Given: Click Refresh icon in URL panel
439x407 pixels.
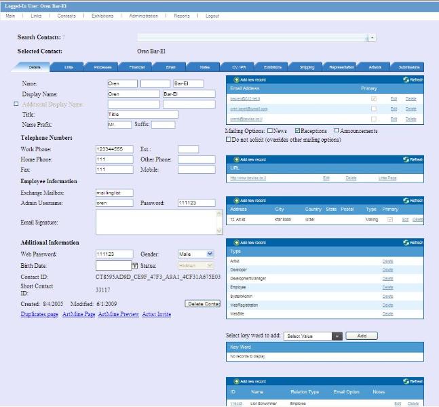Looking at the screenshot, I should (406, 159).
